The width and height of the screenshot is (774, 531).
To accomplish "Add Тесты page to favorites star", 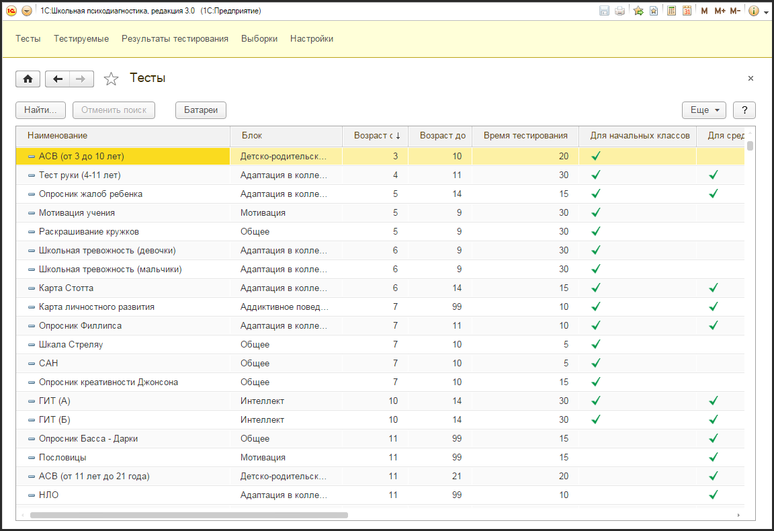I will coord(111,79).
